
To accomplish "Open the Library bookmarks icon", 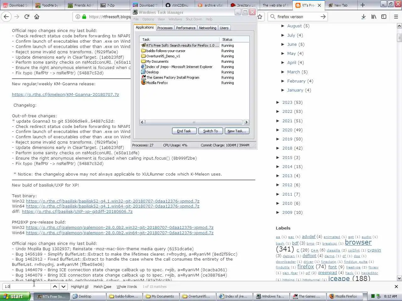I will point(374,17).
